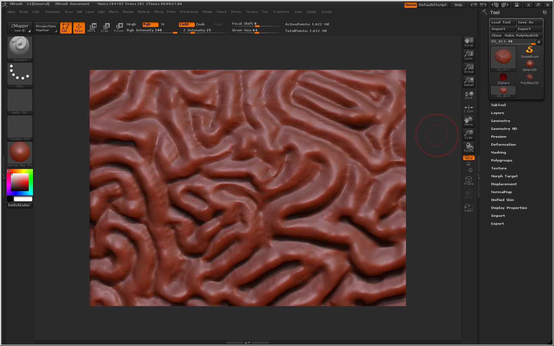Expand the Geometry subpalette
554x346 pixels.
(501, 121)
